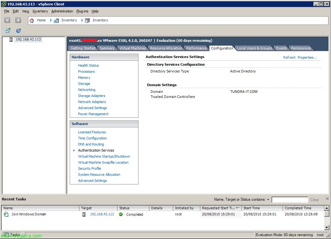Viewport: 331px width, 239px height.
Task: Open the Power Management link
Action: pos(93,114)
